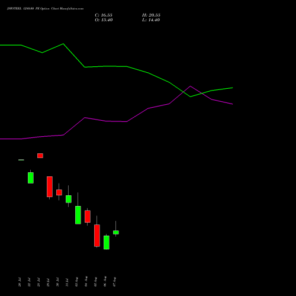Select the tall red 29 Jul candlestick

point(50,186)
